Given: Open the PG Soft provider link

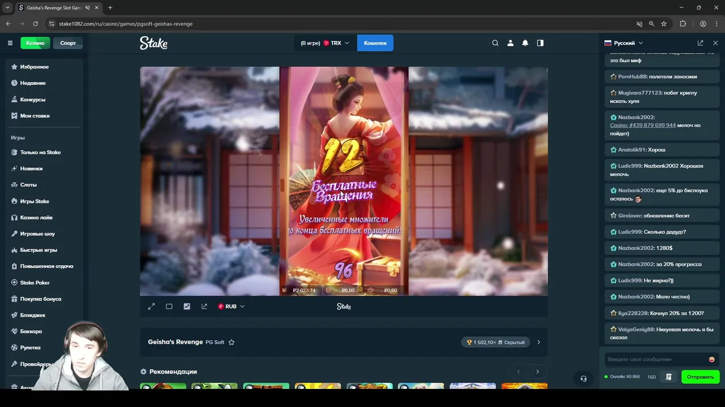Looking at the screenshot, I should 215,342.
